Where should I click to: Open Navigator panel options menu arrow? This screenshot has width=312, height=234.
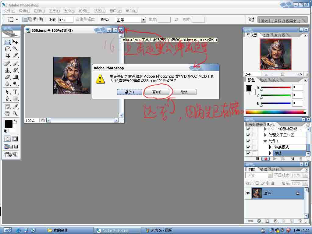pyautogui.click(x=306, y=35)
